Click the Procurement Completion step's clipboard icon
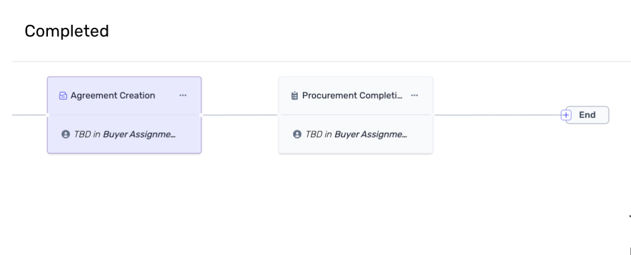This screenshot has height=255, width=631. click(x=295, y=96)
